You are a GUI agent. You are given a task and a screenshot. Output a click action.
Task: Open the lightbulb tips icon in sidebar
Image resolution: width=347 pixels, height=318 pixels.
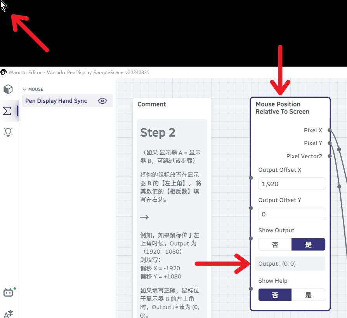(8, 132)
